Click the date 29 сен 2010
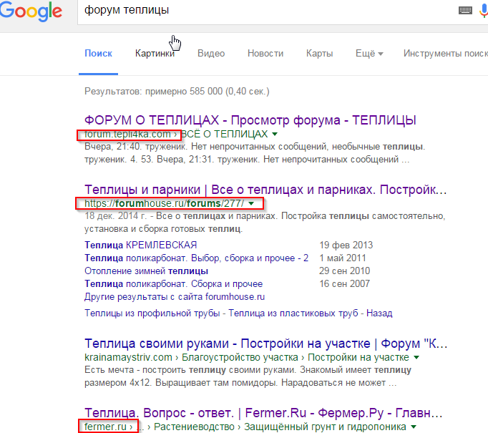Viewport: 488px width, 433px height. tap(344, 271)
